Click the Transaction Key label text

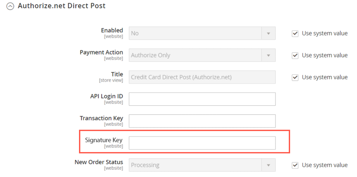point(101,118)
